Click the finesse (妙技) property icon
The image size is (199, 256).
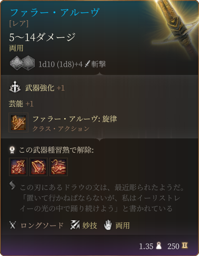[x=75, y=225]
